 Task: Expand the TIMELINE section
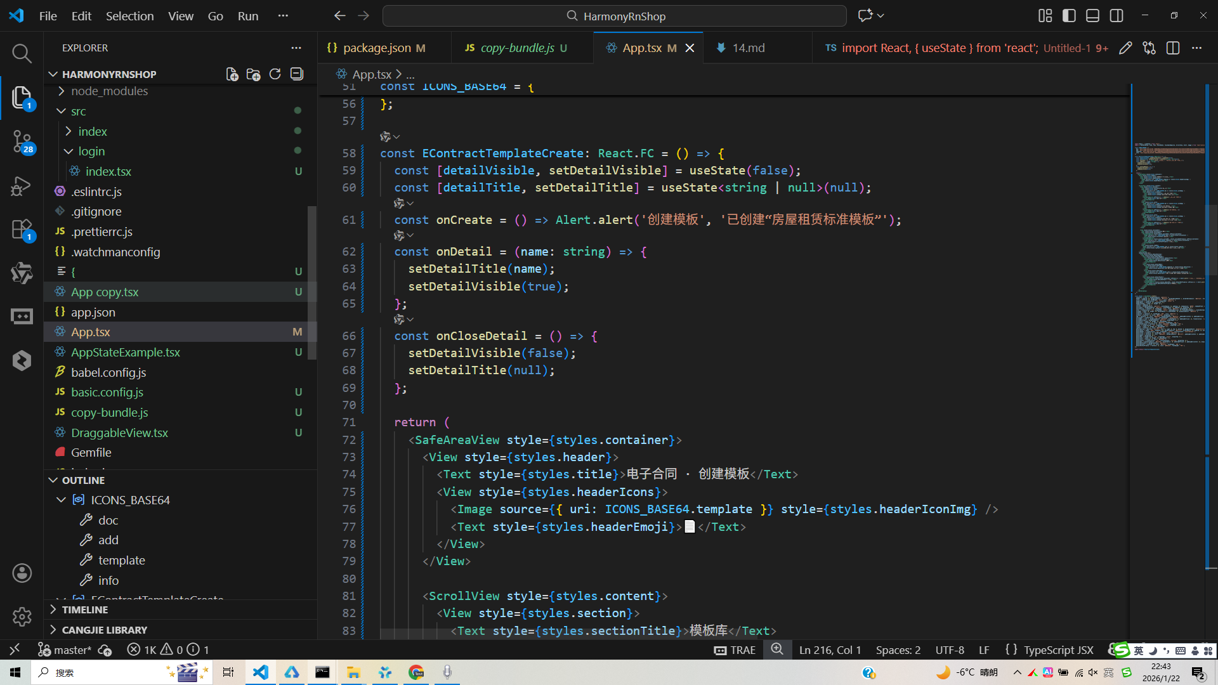(85, 610)
